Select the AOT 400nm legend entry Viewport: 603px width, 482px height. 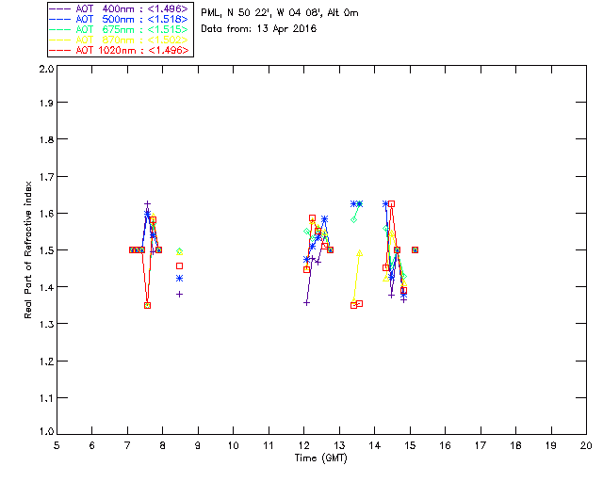[121, 8]
